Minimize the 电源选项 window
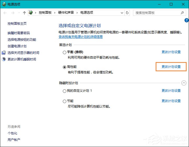 point(159,4)
